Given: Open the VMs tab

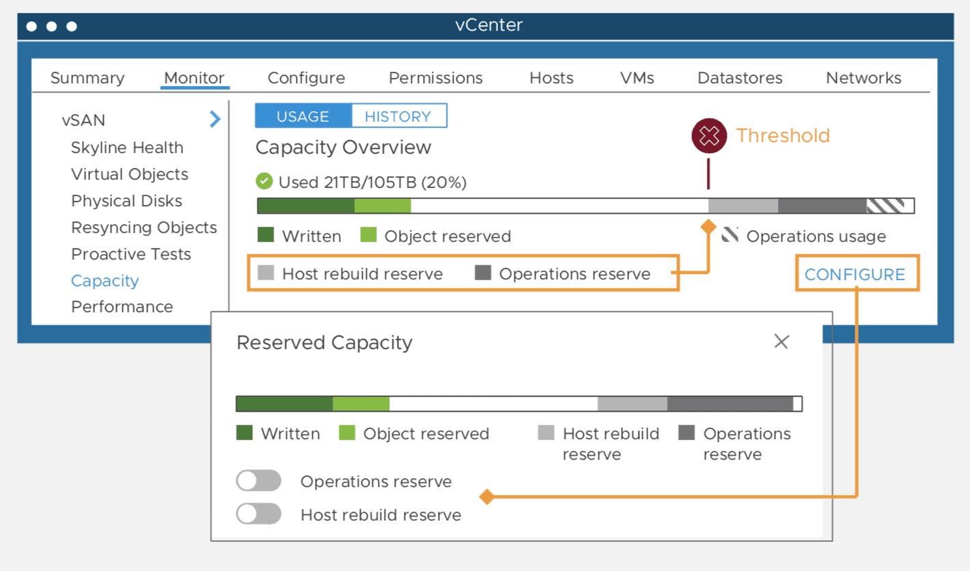Looking at the screenshot, I should coord(637,78).
